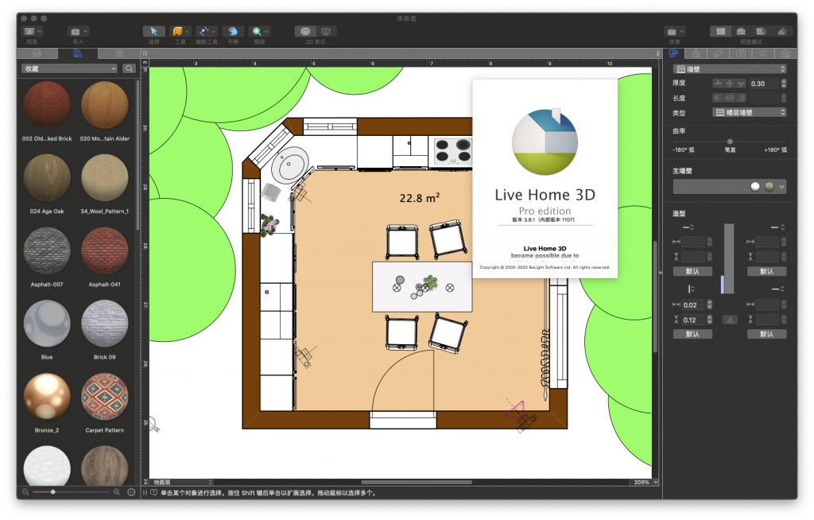
Task: Open the Ground floor (地面层) selector
Action: 182,482
